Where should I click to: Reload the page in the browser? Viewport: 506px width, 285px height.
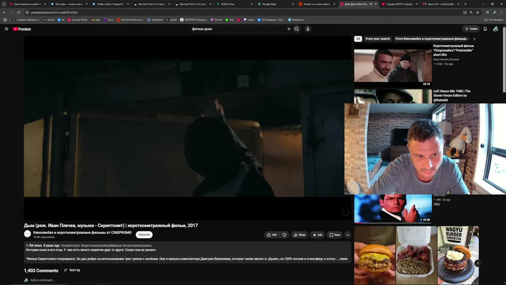click(18, 12)
